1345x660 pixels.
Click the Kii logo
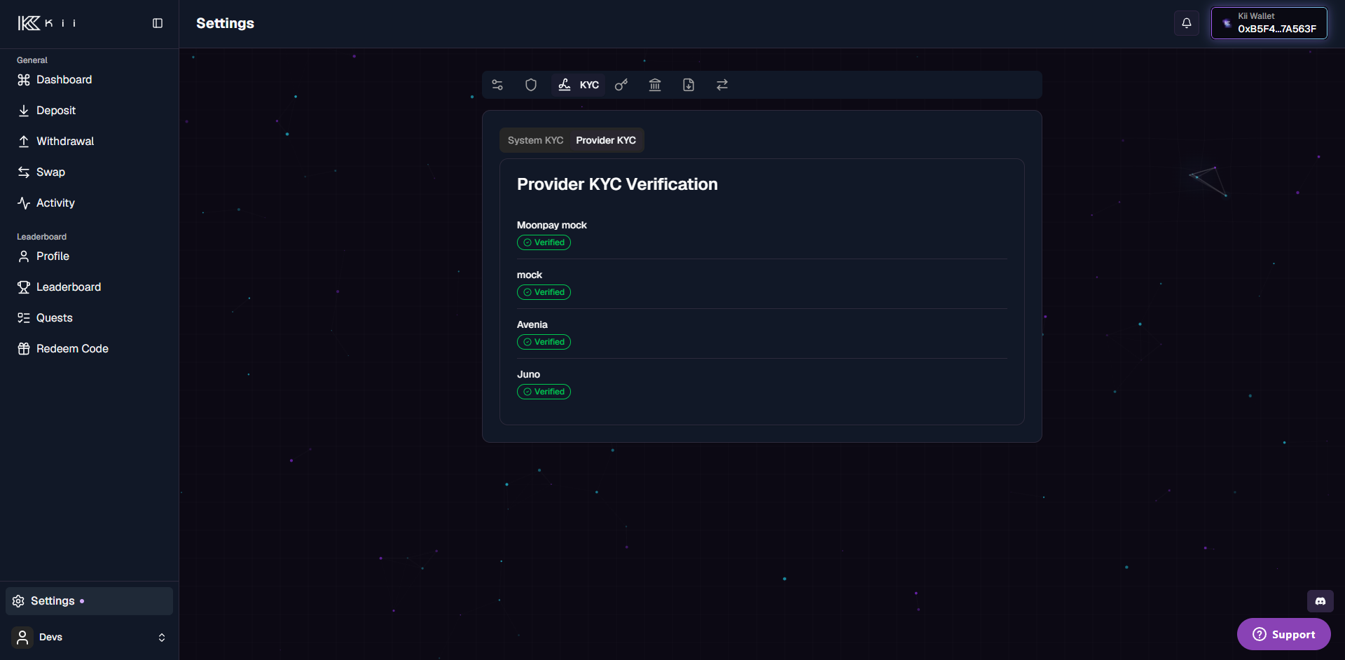click(47, 23)
